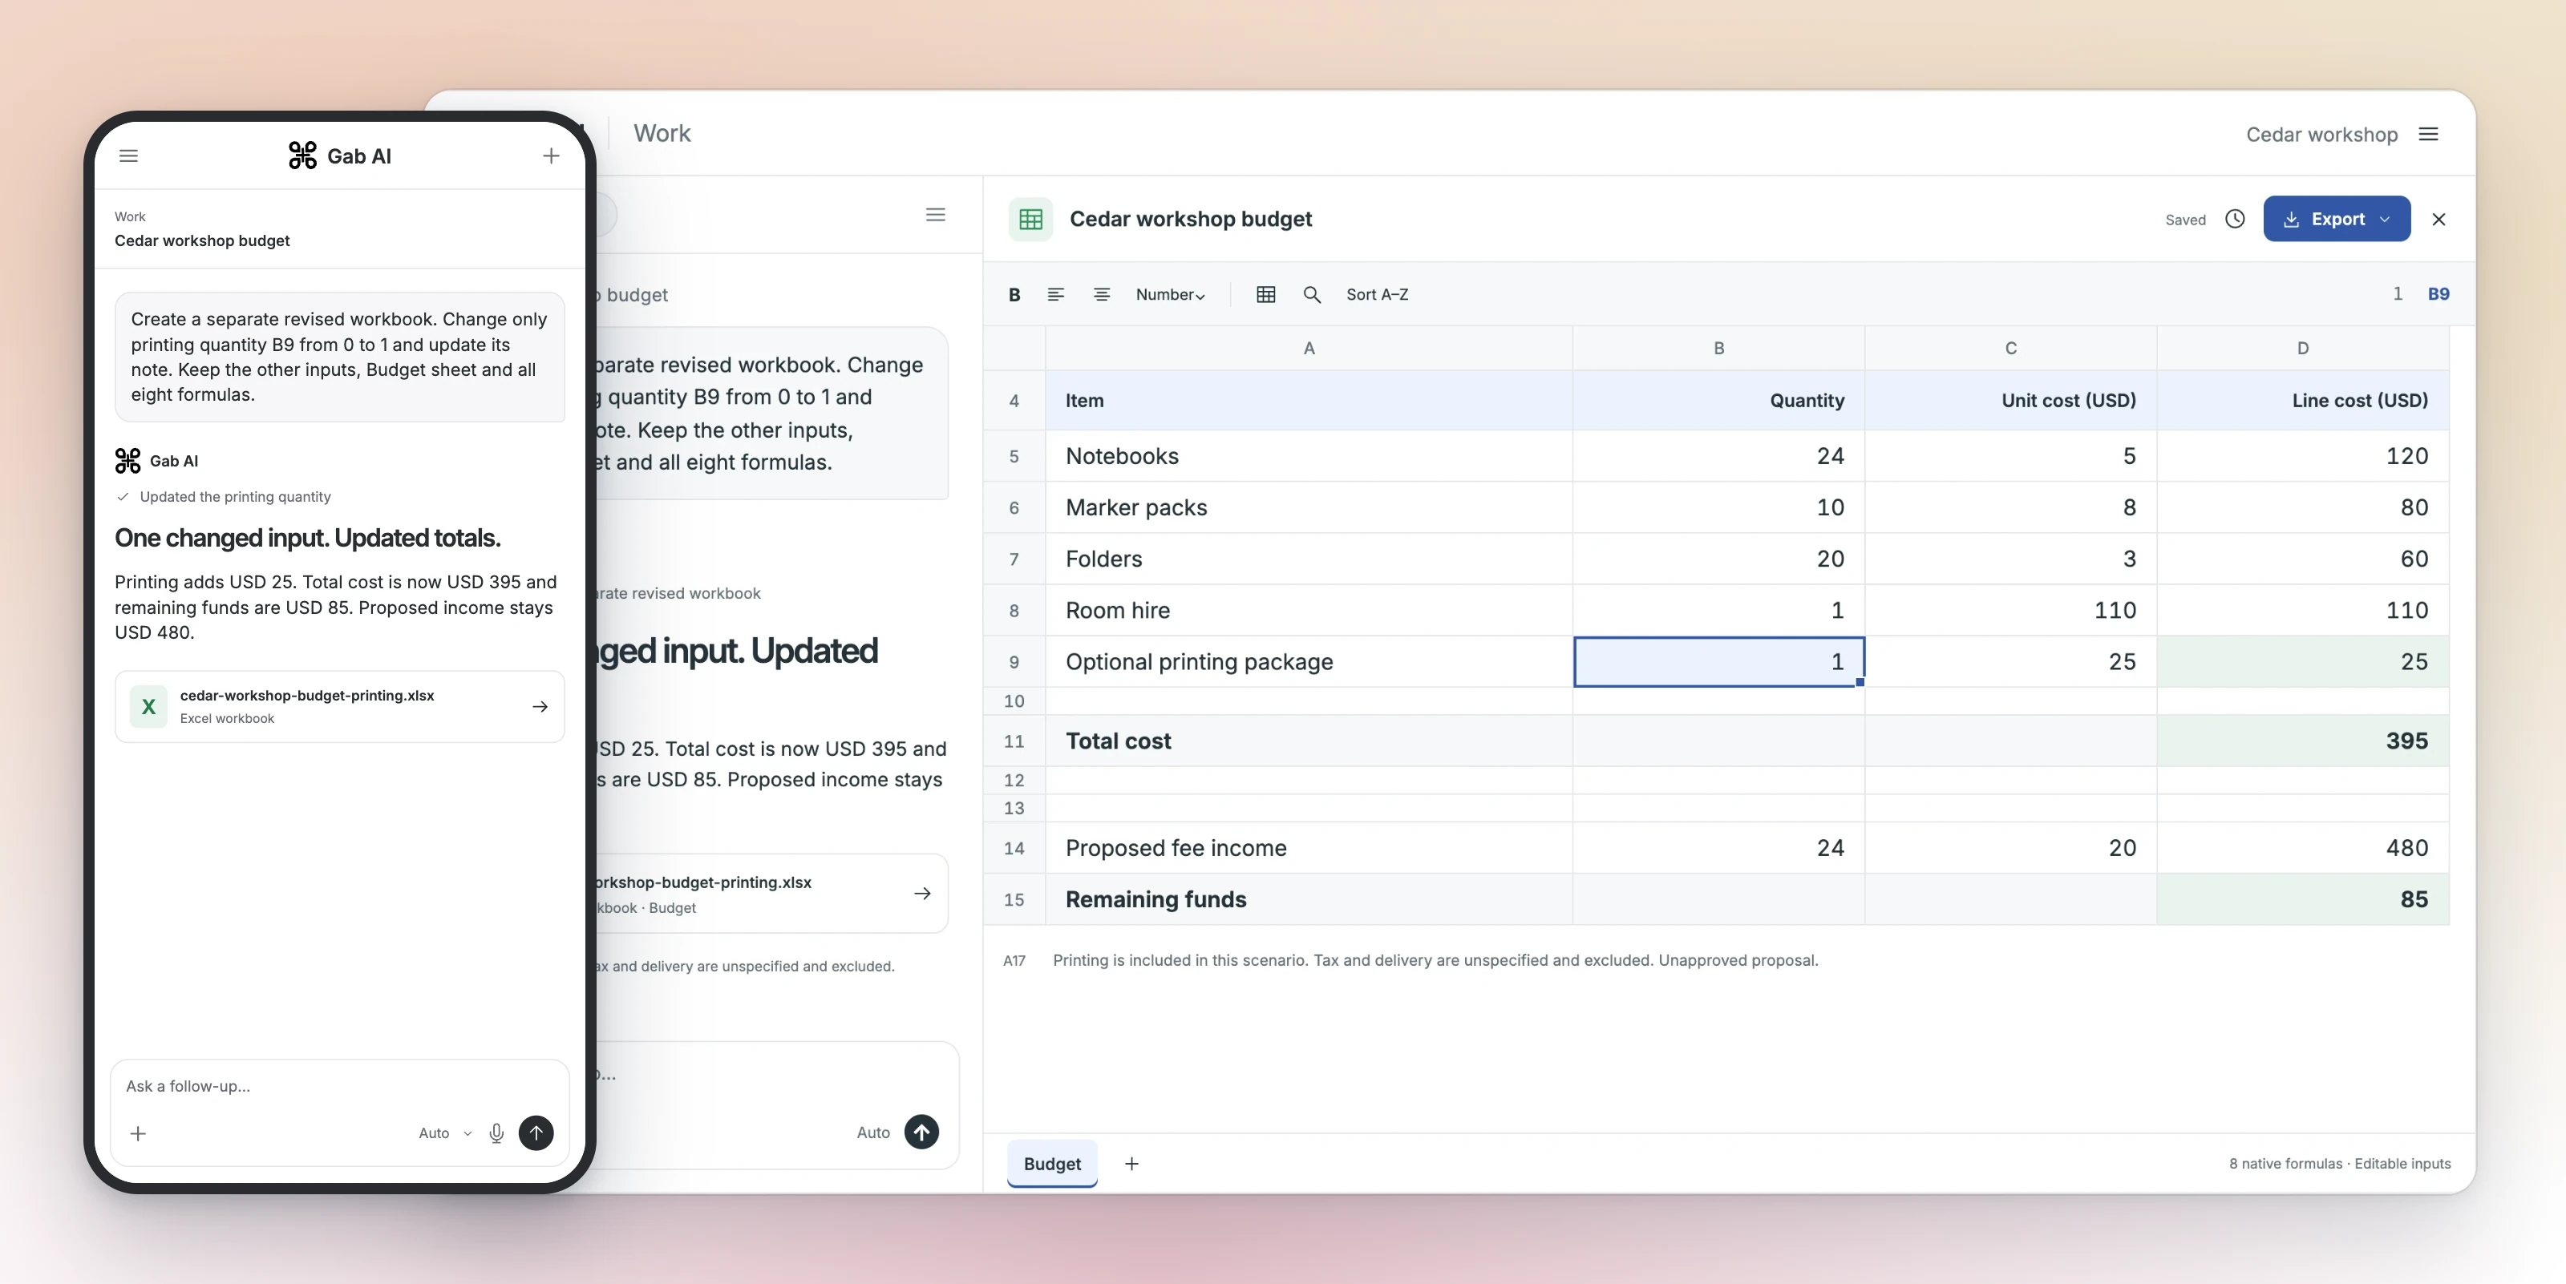Select column D header
The height and width of the screenshot is (1284, 2566).
coord(2303,349)
